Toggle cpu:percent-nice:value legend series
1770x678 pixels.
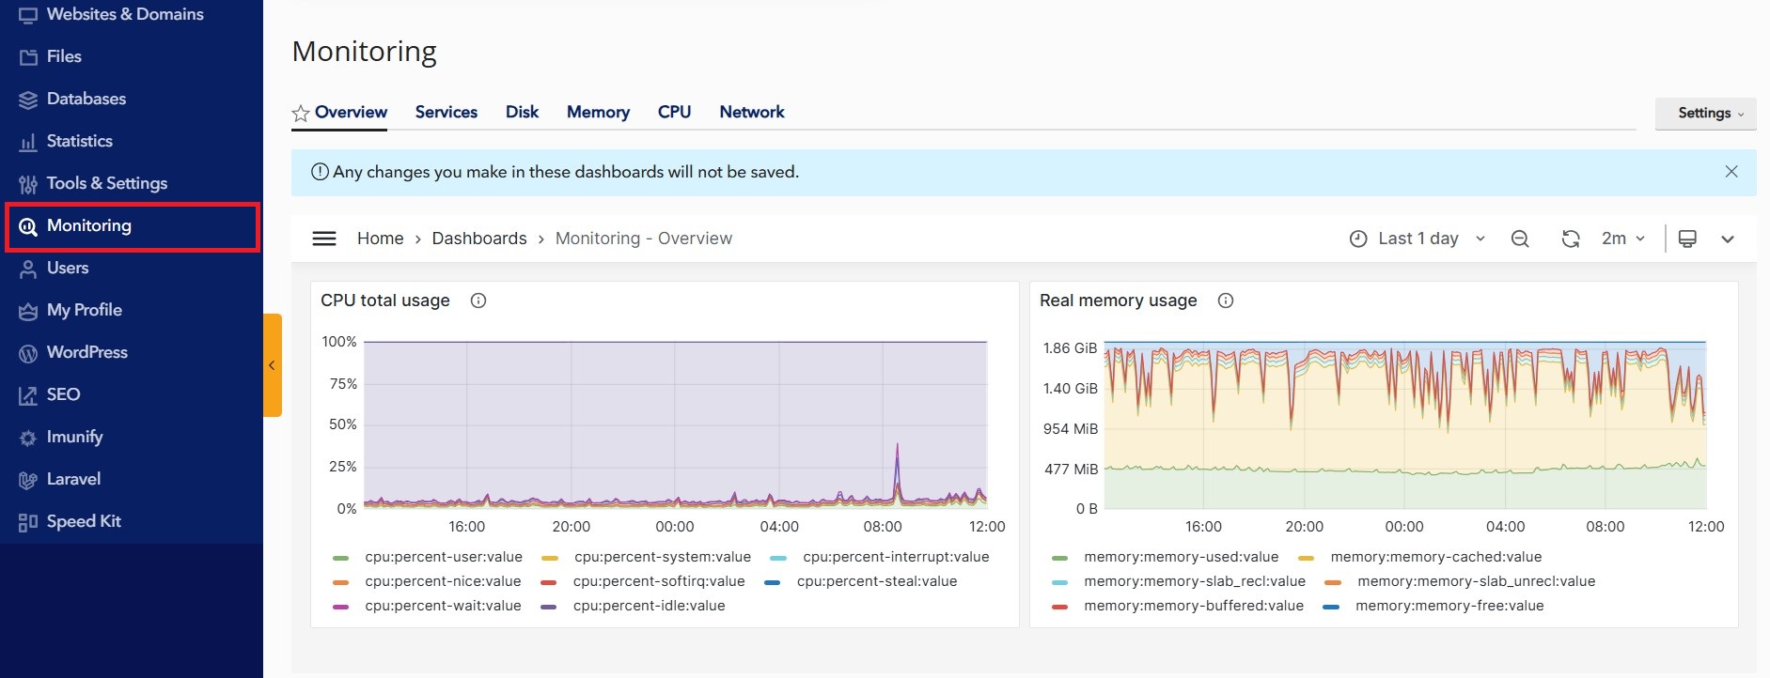tap(443, 581)
